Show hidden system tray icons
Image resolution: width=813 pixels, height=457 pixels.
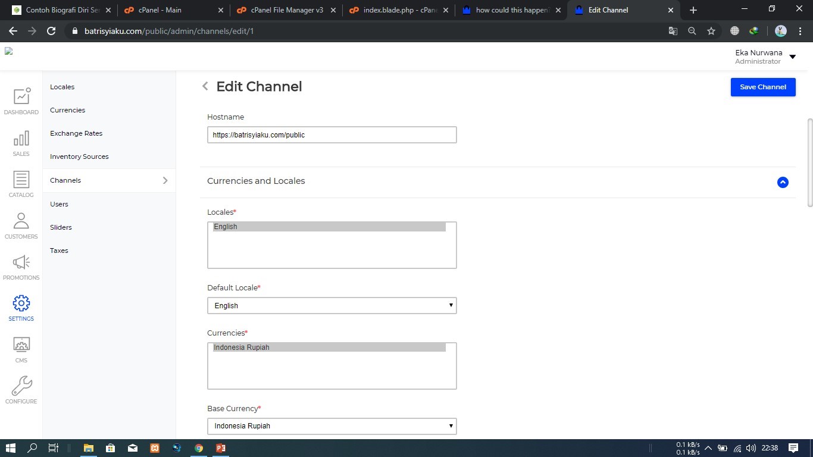[x=708, y=448]
